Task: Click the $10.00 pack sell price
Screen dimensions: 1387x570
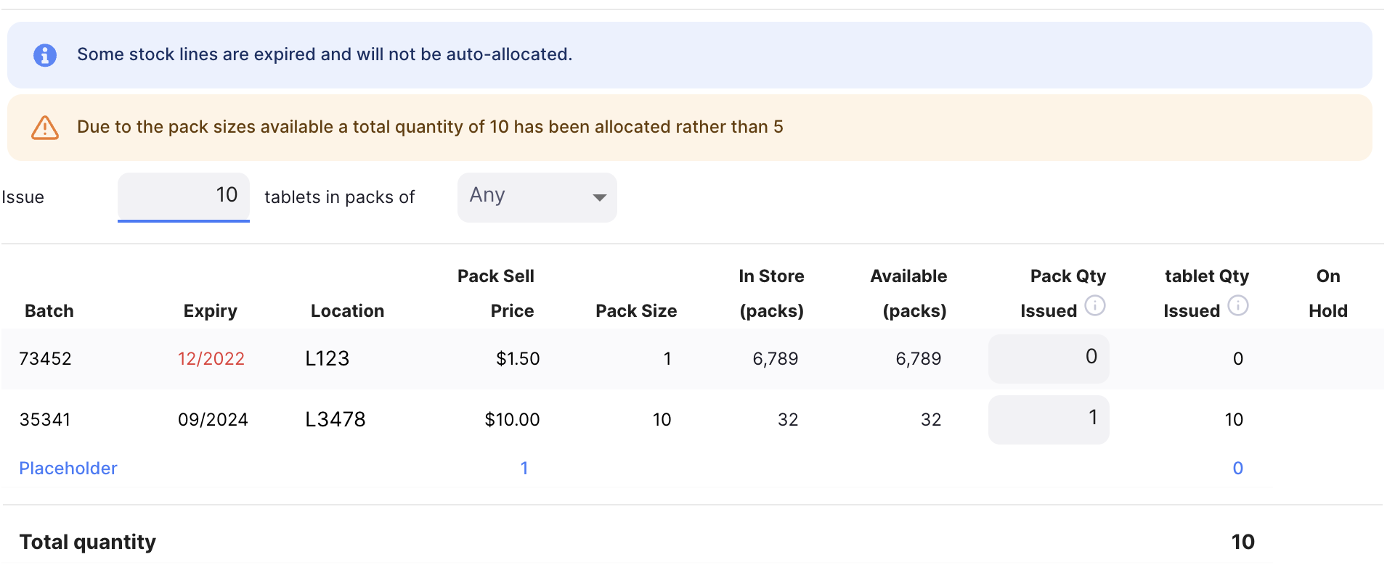Action: [x=513, y=420]
